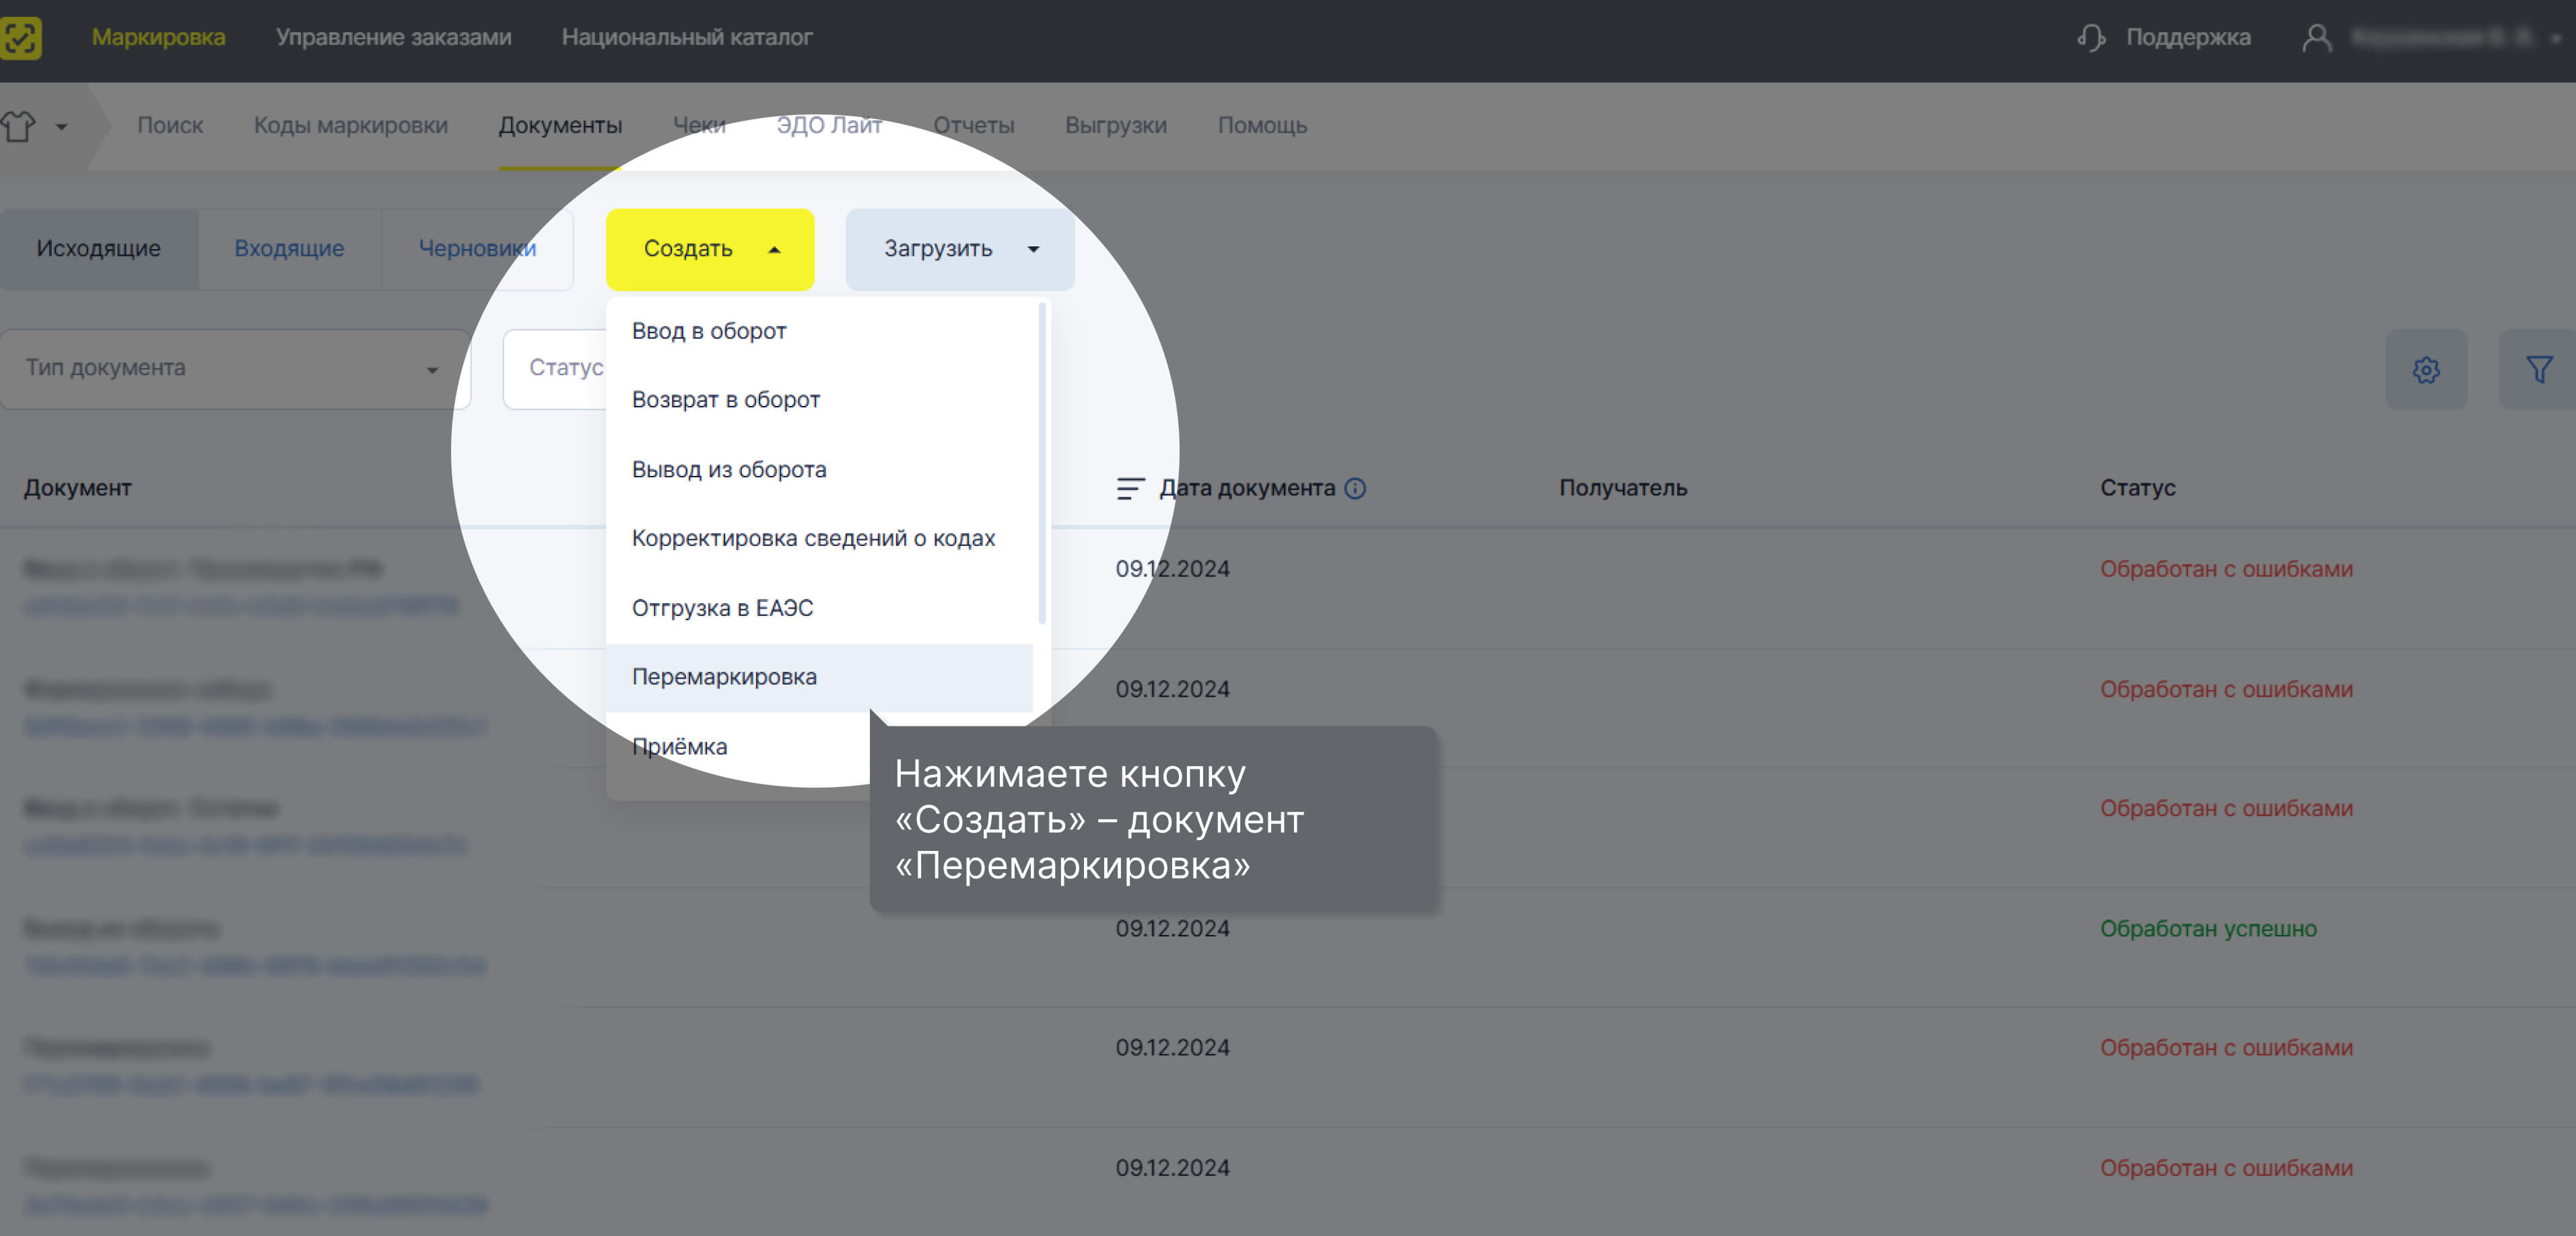Open table settings via gear icon
2576x1236 pixels.
pos(2425,369)
